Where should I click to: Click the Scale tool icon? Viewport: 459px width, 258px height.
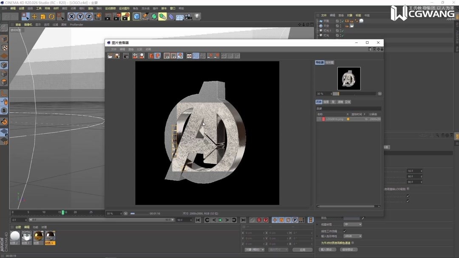click(x=42, y=16)
